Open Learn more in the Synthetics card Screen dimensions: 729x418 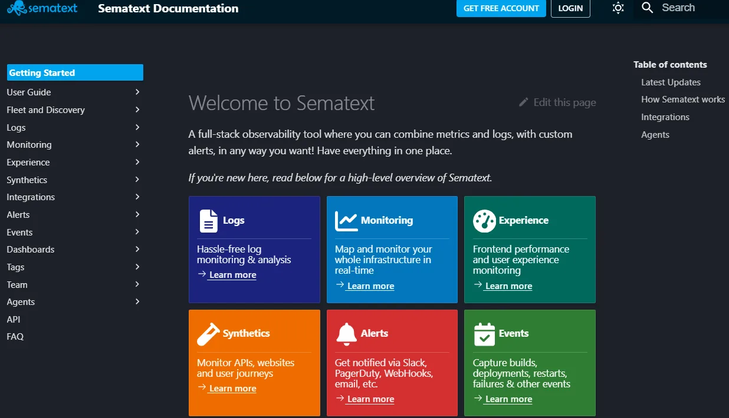tap(232, 389)
